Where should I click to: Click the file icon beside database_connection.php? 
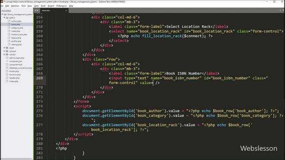coord(7,68)
